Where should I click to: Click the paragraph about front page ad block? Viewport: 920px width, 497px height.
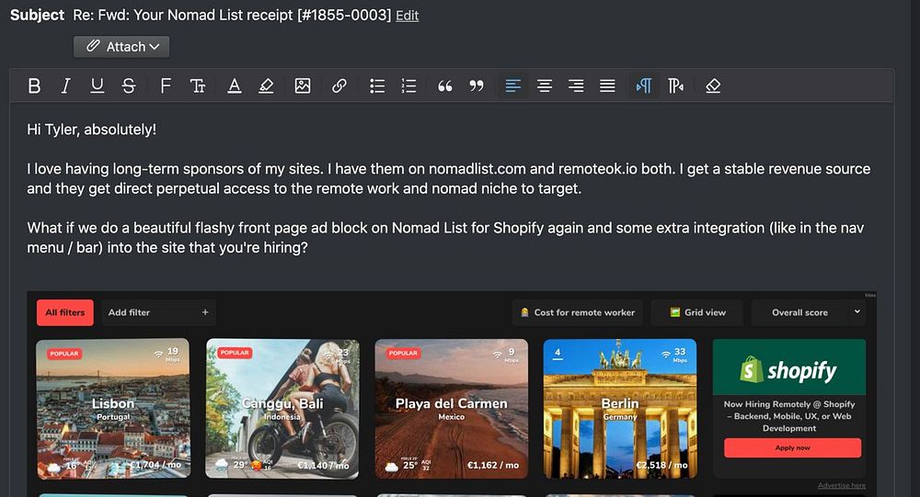pos(445,237)
